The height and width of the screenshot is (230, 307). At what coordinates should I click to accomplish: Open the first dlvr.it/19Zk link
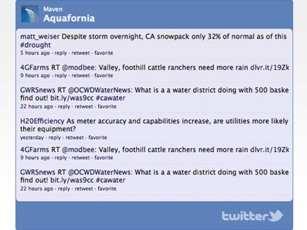(270, 67)
